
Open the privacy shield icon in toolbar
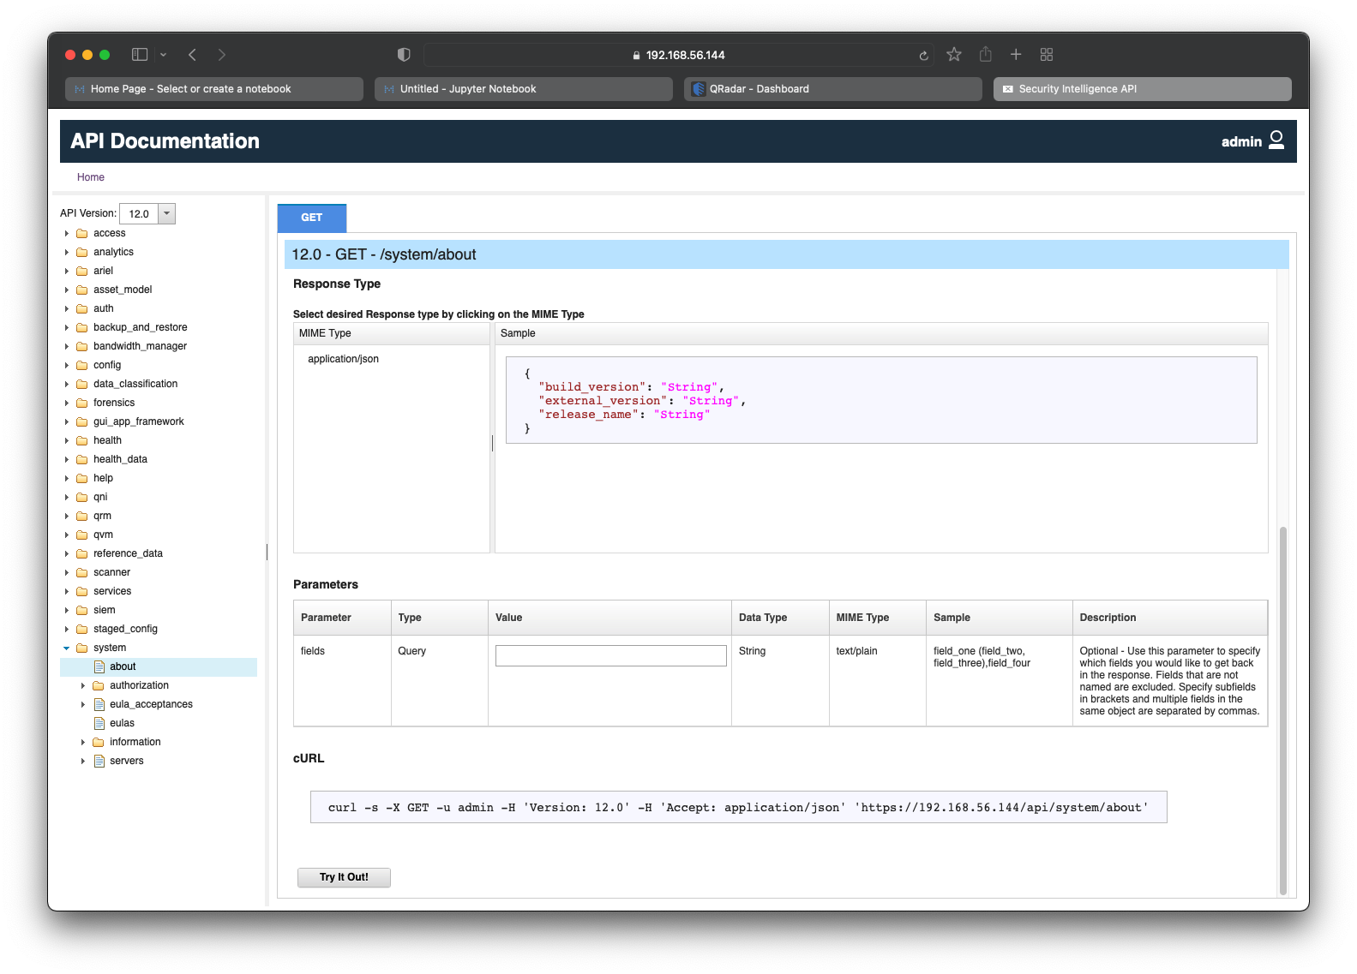click(x=404, y=55)
